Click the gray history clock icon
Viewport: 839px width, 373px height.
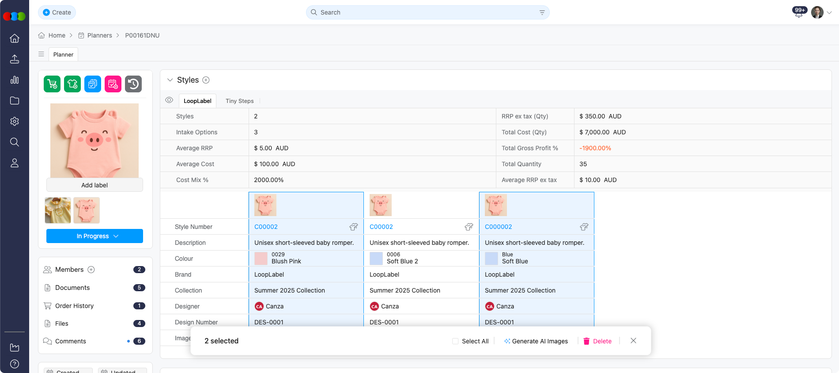133,84
